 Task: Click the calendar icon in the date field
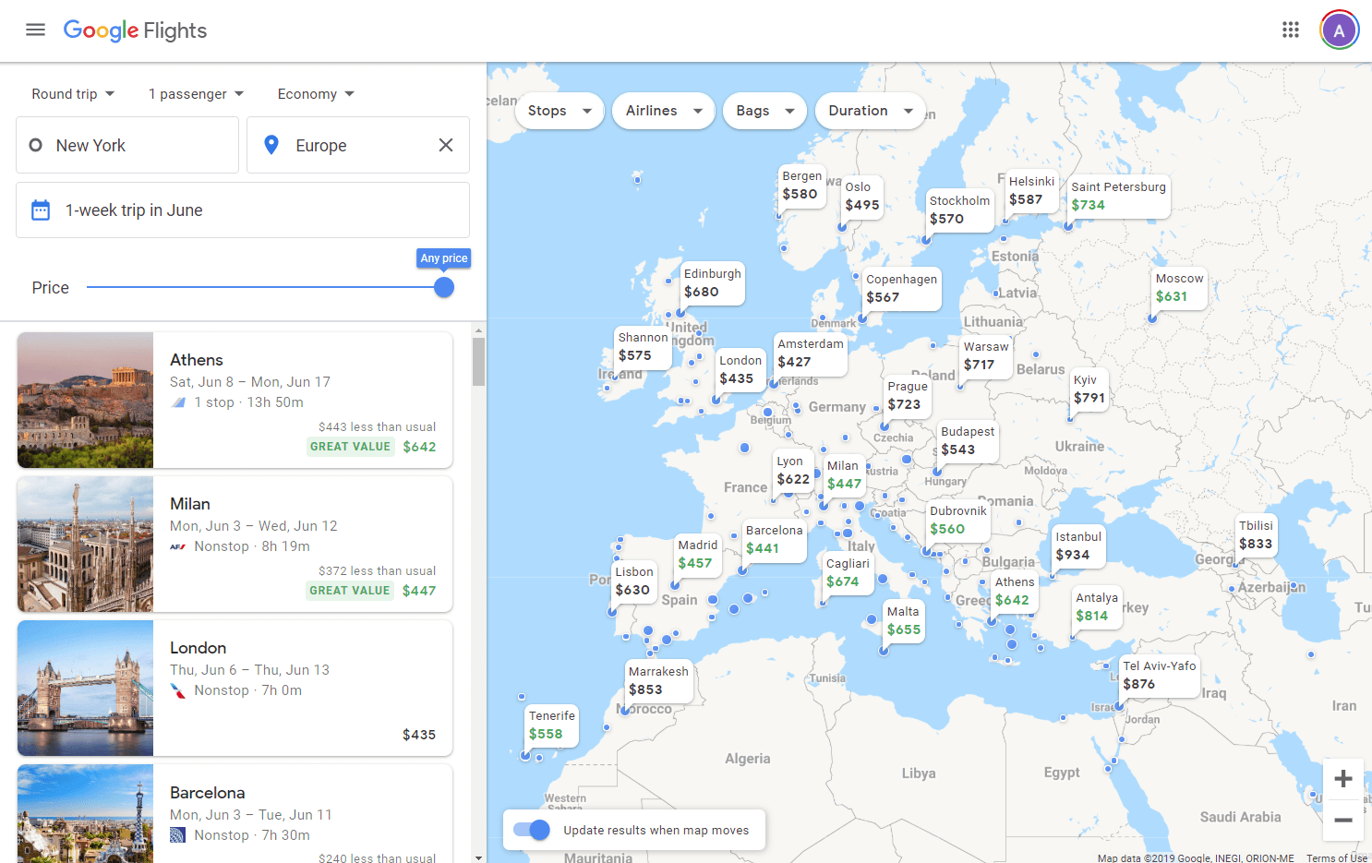pyautogui.click(x=41, y=210)
